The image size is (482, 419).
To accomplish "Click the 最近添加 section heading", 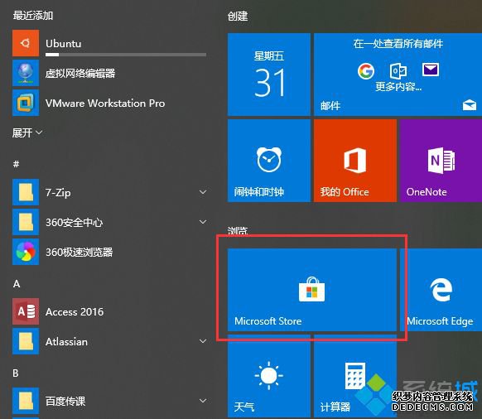I will point(33,16).
